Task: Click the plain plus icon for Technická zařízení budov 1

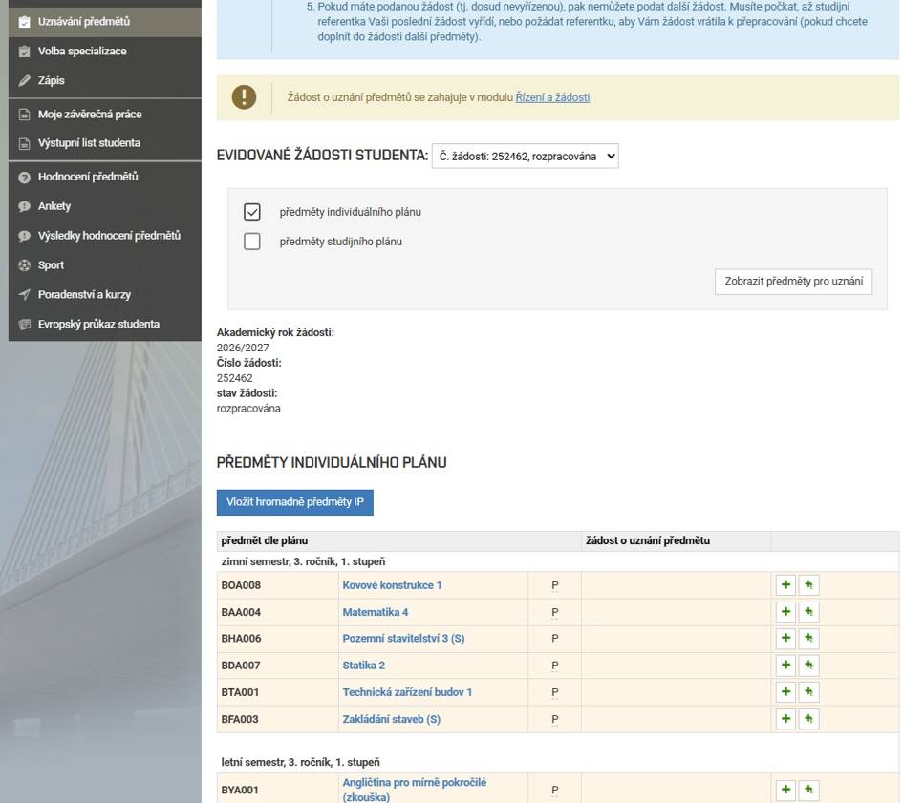Action: pos(785,692)
